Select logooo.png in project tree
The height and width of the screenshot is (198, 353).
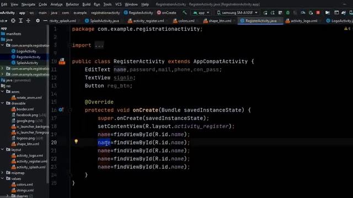point(25,138)
